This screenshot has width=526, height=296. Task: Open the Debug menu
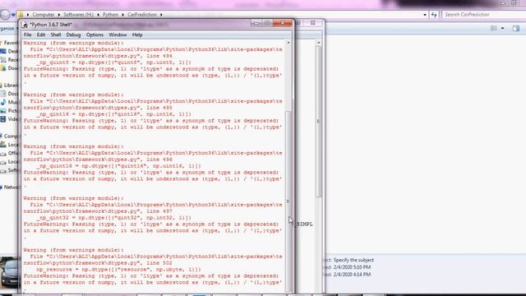point(73,35)
